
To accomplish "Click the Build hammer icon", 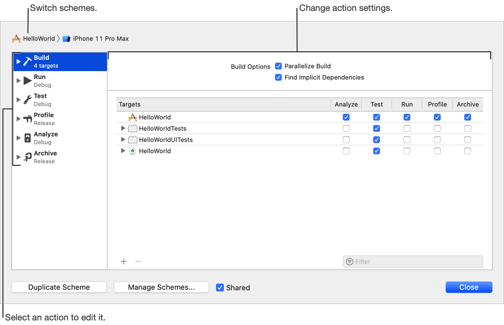I will (27, 61).
